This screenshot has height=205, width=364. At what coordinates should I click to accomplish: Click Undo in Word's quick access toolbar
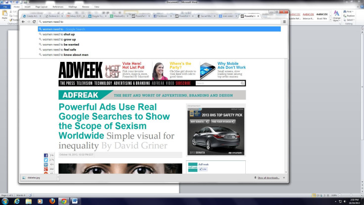click(11, 2)
